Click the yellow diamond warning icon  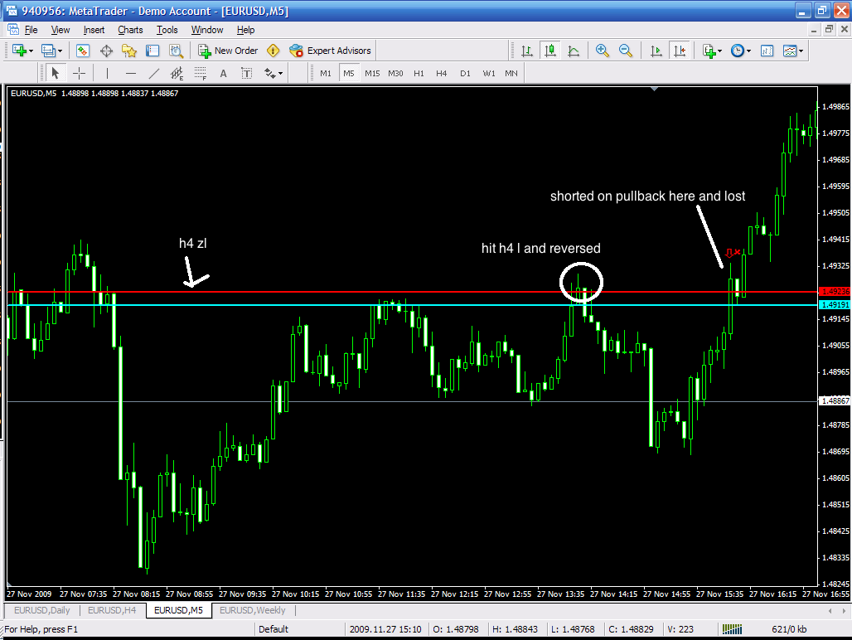coord(274,51)
